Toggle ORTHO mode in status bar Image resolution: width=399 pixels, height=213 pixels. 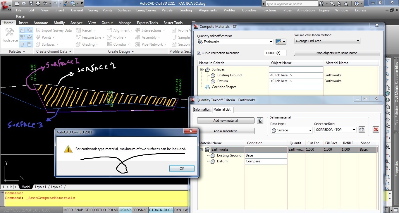tap(100, 210)
